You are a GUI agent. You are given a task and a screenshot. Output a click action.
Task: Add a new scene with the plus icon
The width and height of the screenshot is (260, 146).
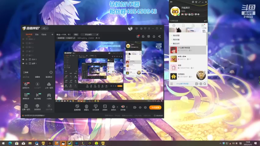pyautogui.click(x=52, y=34)
